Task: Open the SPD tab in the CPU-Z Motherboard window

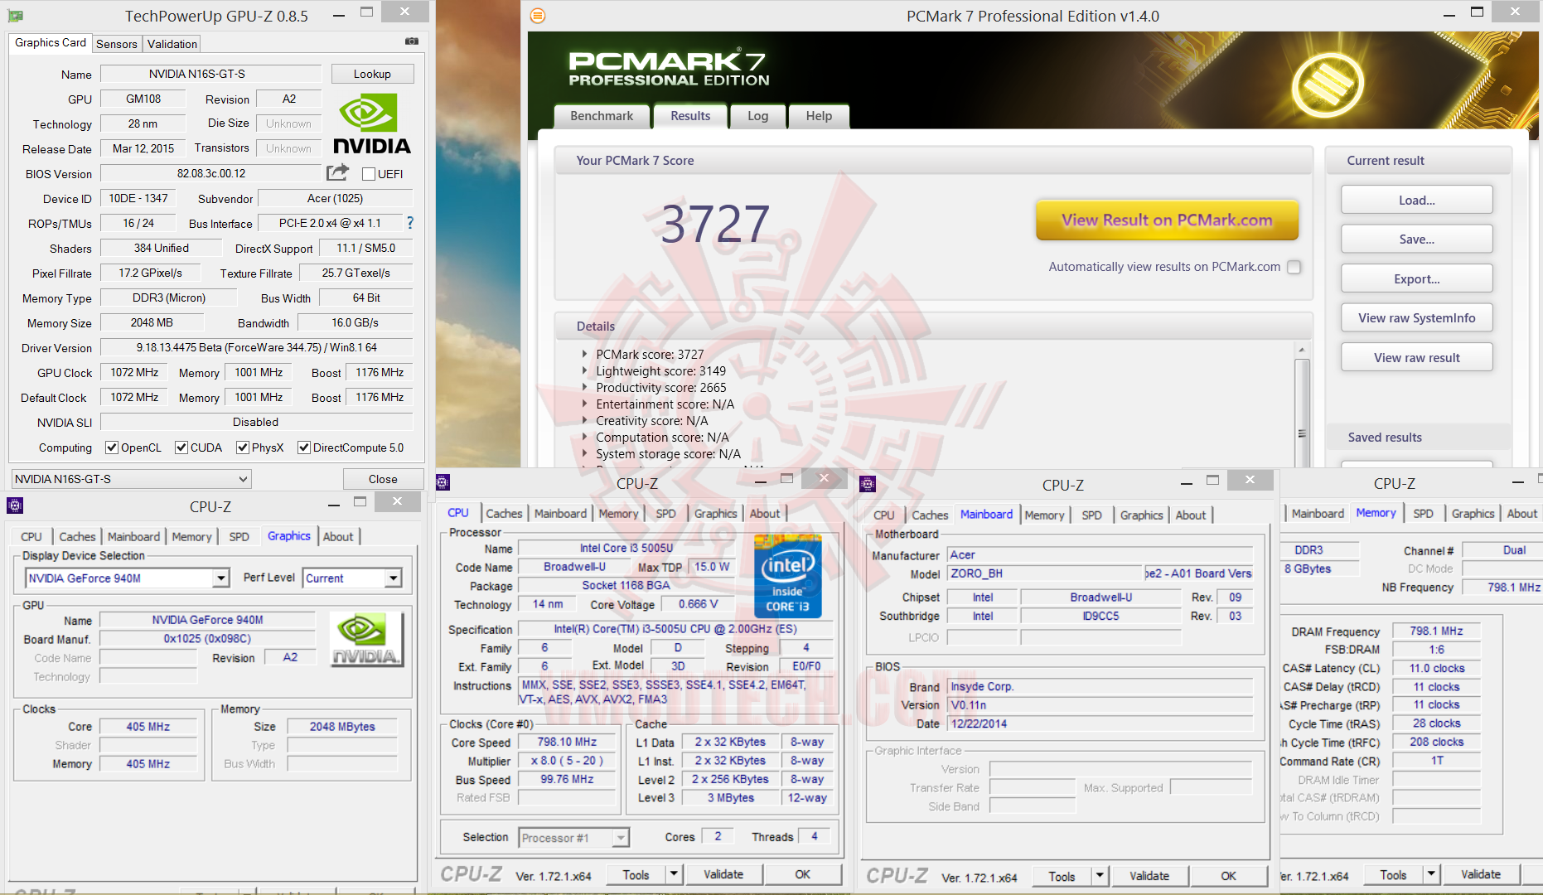Action: coord(1091,515)
